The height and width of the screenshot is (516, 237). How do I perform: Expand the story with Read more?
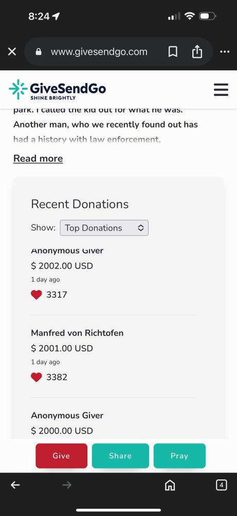point(38,158)
